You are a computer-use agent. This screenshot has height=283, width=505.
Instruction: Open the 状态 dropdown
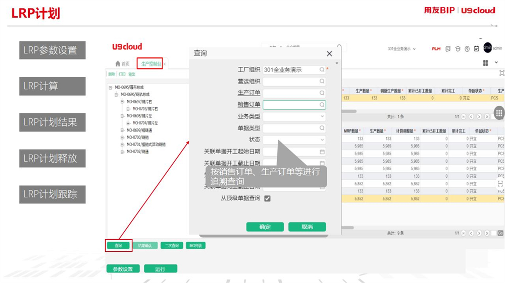(322, 139)
